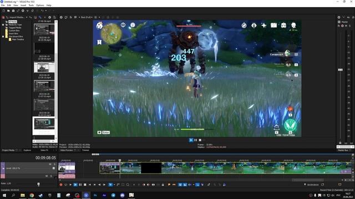Select the Project Media tab
This screenshot has width=355, height=199.
(x=8, y=150)
